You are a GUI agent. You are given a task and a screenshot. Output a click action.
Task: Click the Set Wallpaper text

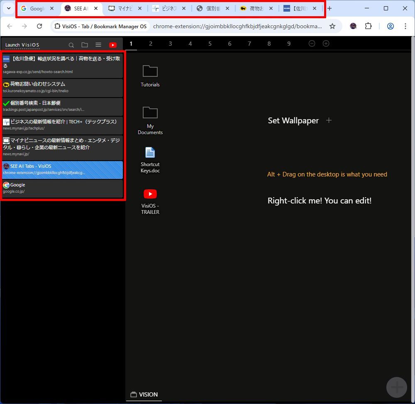(x=293, y=120)
